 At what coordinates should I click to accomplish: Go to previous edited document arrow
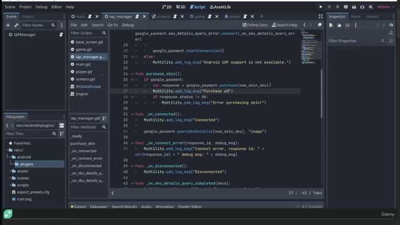(304, 25)
